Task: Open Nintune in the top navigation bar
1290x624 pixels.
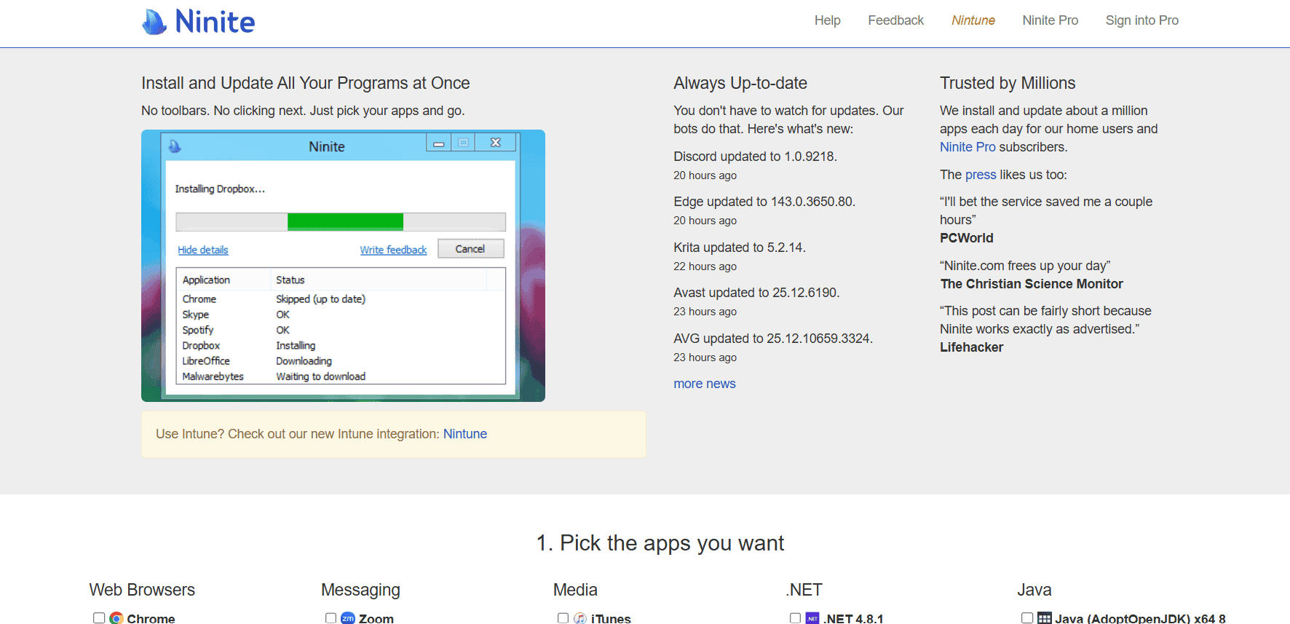Action: coord(973,20)
